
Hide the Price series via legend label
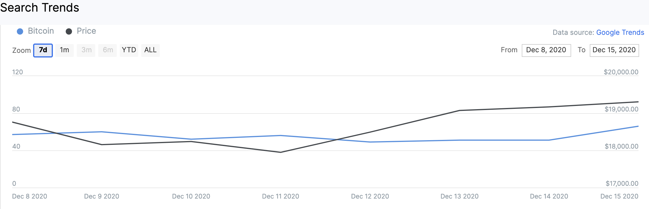(x=86, y=31)
